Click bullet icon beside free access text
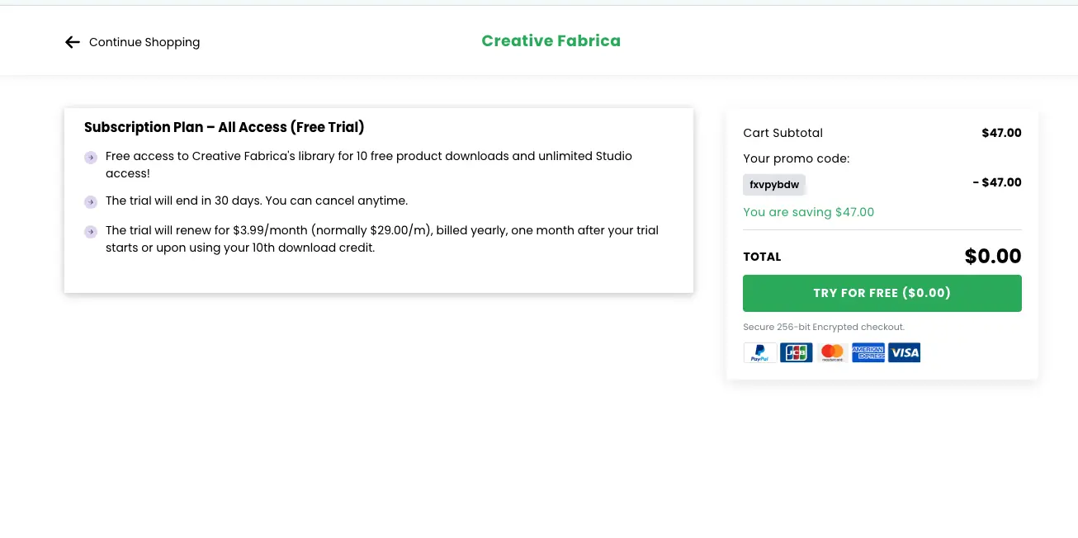1078x538 pixels. coord(91,157)
